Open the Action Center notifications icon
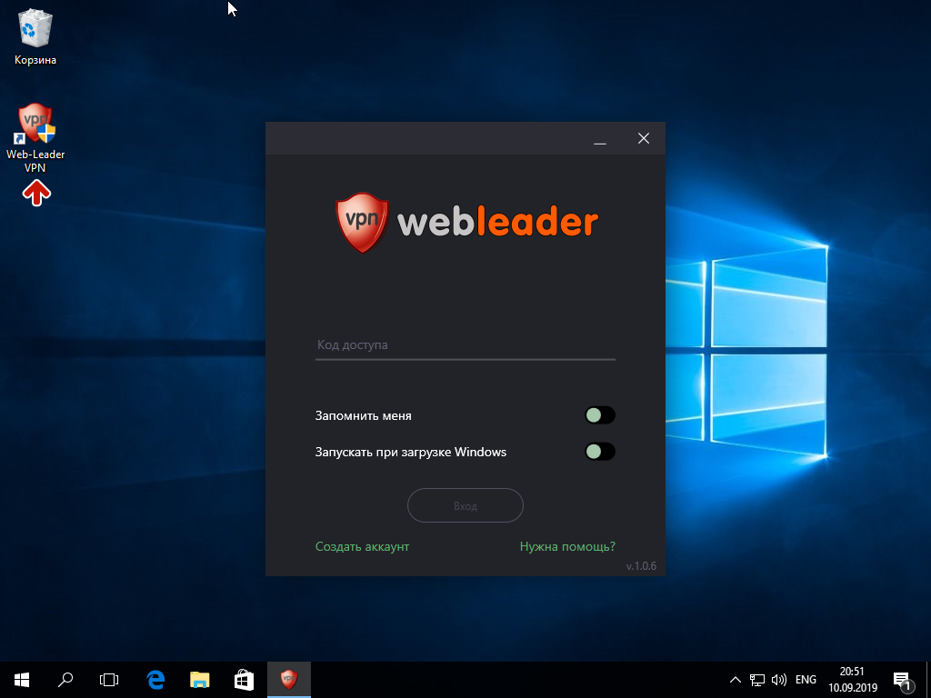 [x=902, y=680]
